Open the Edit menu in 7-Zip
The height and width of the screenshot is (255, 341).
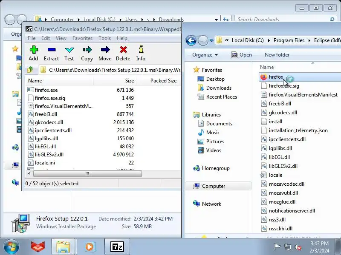[46, 38]
